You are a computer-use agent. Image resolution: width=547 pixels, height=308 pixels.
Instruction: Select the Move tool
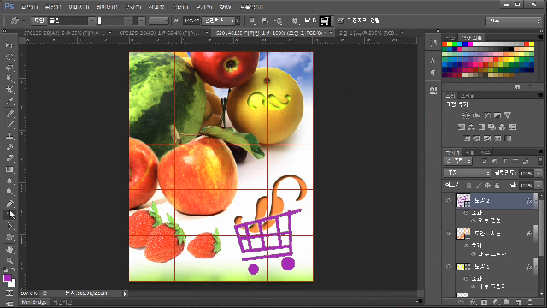point(9,45)
